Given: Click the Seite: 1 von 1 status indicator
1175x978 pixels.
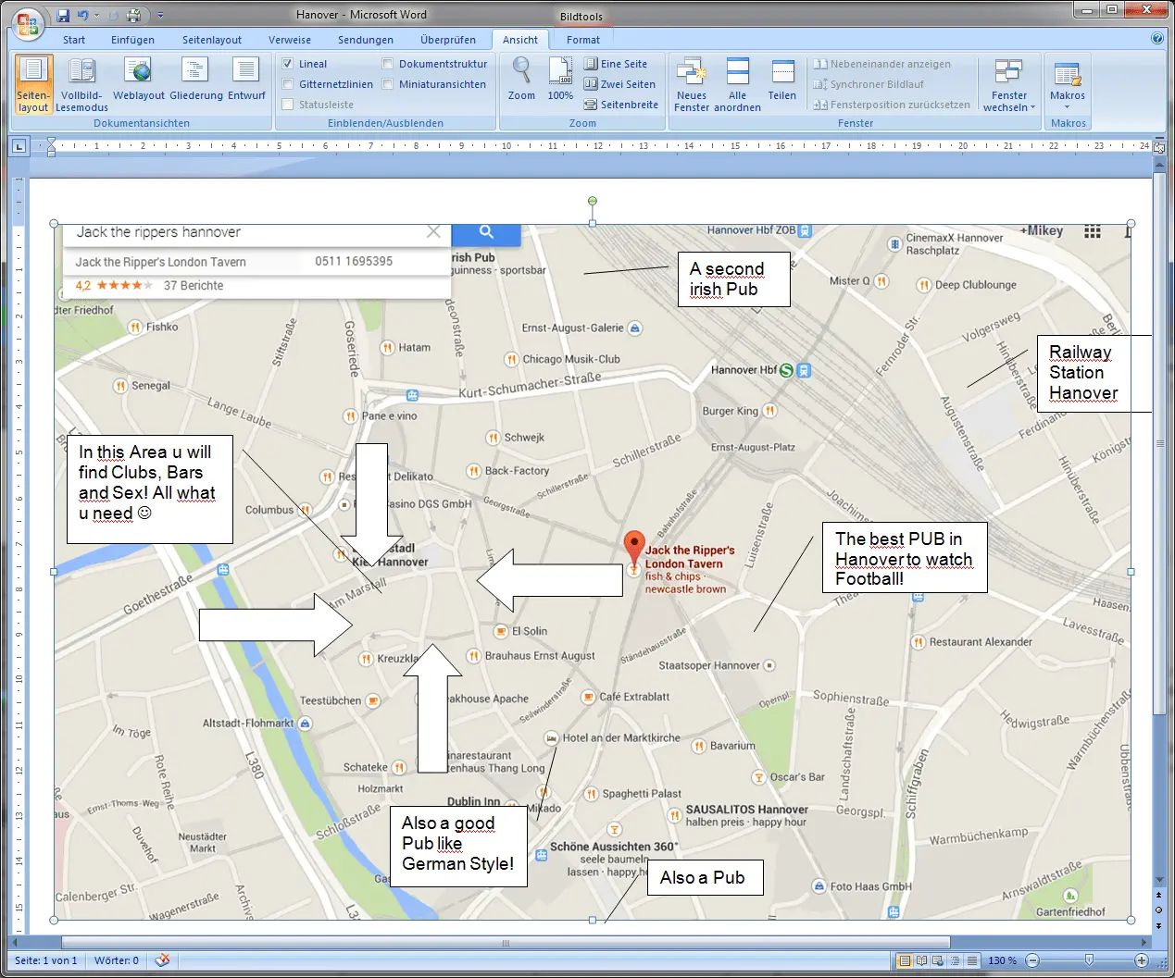Looking at the screenshot, I should (46, 960).
